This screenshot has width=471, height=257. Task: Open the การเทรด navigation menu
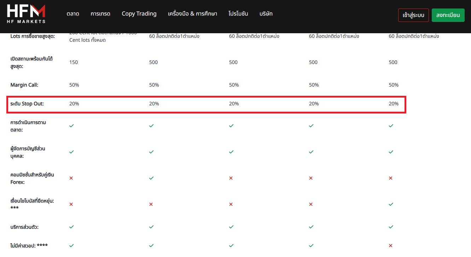(x=100, y=14)
